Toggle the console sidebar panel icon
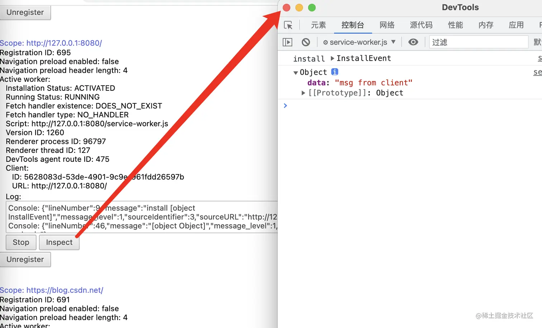The height and width of the screenshot is (328, 542). pos(287,42)
